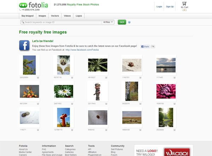The height and width of the screenshot is (156, 212).
Task: Click the large Facebook icon
Action: (24, 46)
